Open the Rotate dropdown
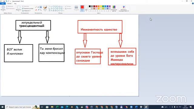Image resolution: width=194 pixels, height=109 pixels. pos(26,11)
